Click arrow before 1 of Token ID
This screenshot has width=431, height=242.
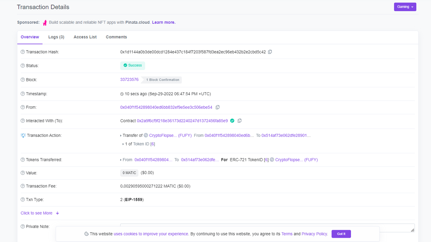point(123,144)
